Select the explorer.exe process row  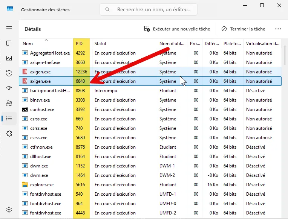point(42,185)
